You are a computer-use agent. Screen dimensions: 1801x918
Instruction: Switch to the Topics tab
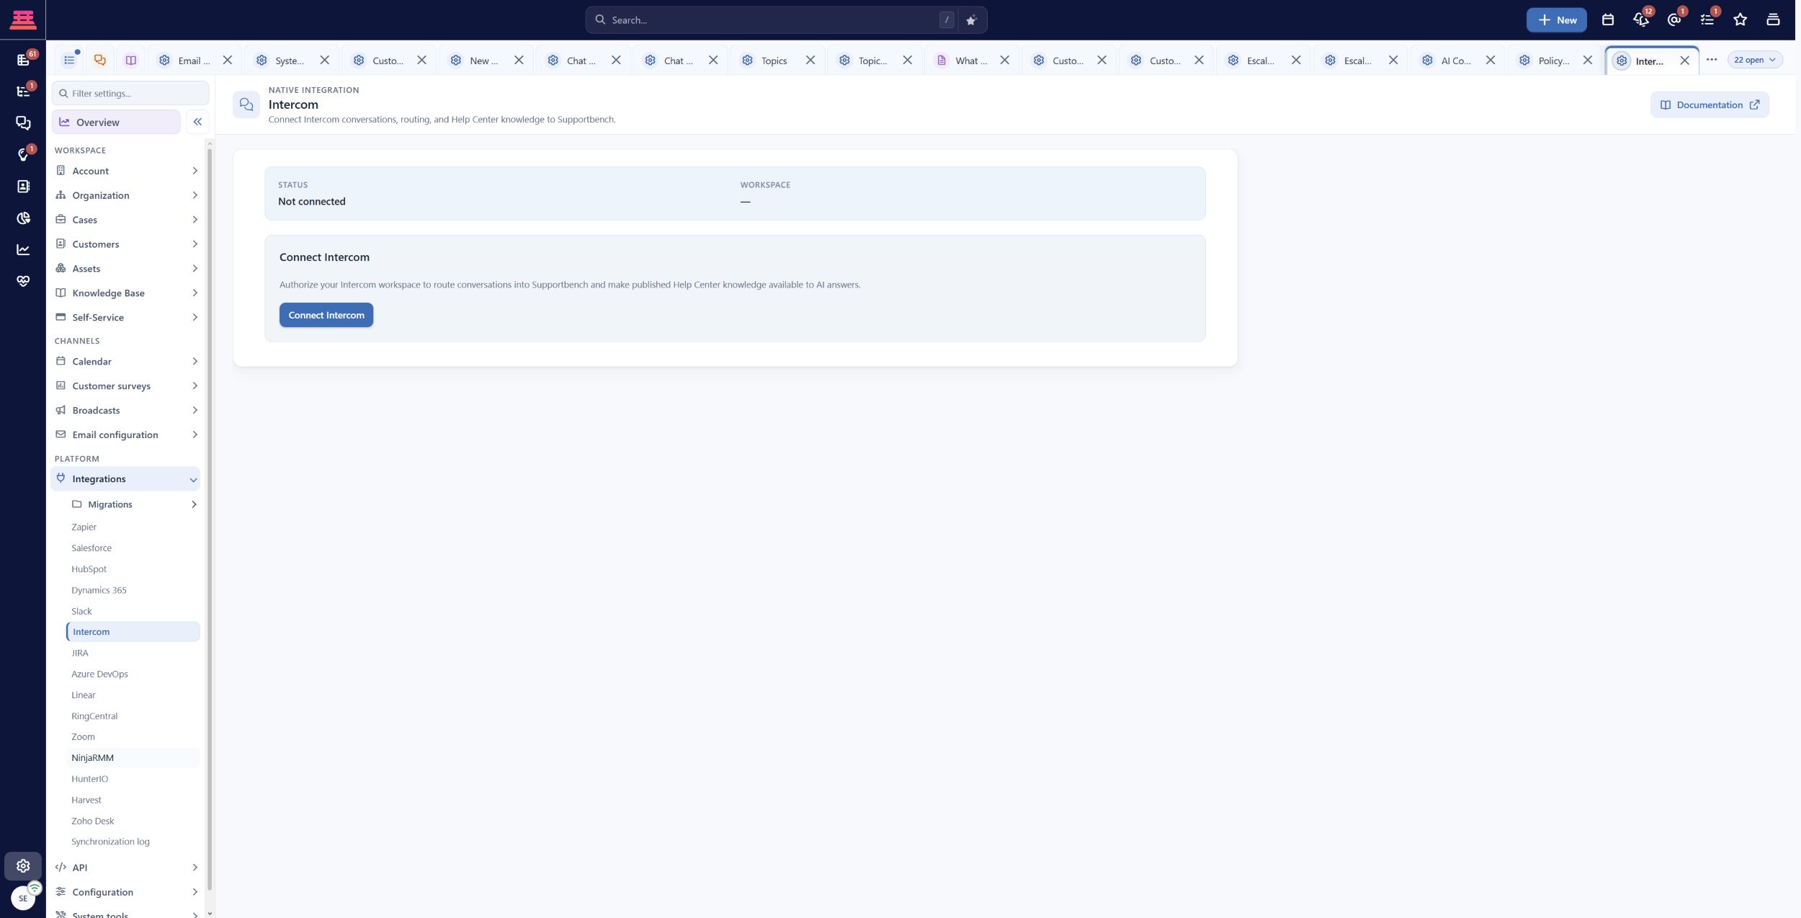pos(774,61)
